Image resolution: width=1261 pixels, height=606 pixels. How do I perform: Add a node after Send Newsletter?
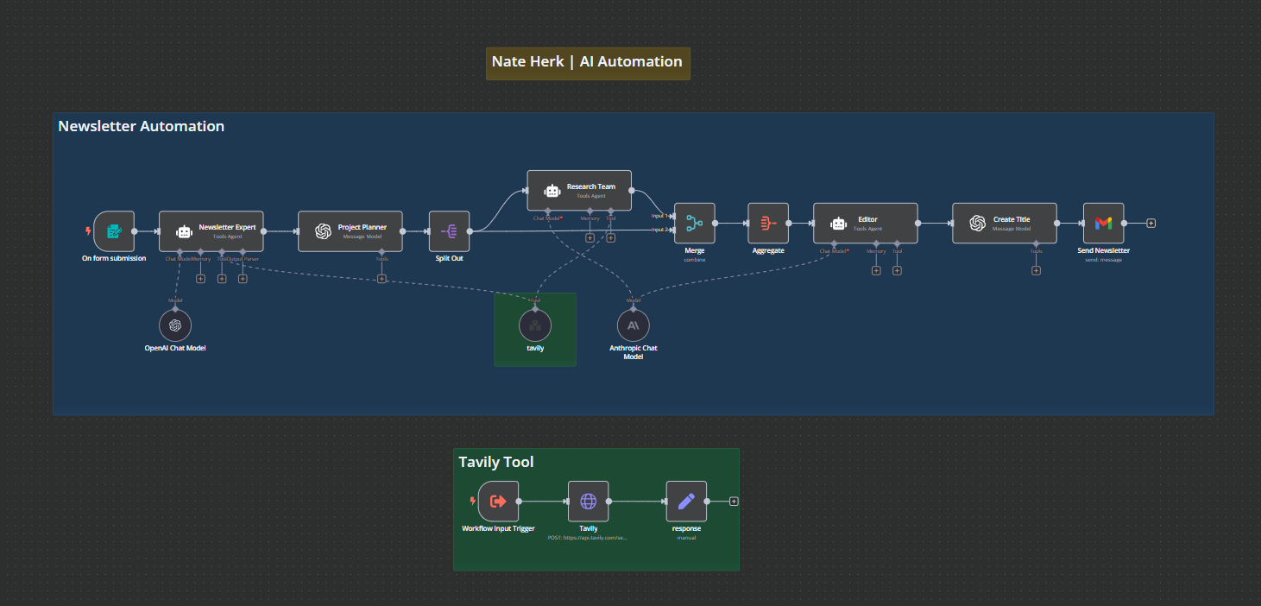tap(1151, 224)
